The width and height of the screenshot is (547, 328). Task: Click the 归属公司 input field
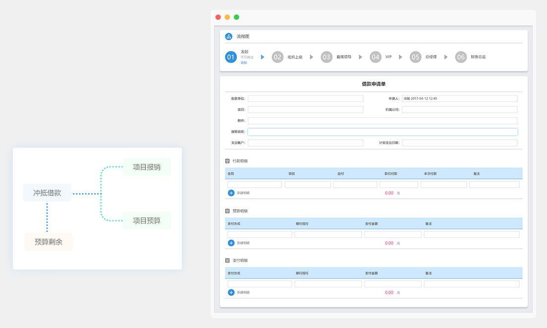click(459, 109)
